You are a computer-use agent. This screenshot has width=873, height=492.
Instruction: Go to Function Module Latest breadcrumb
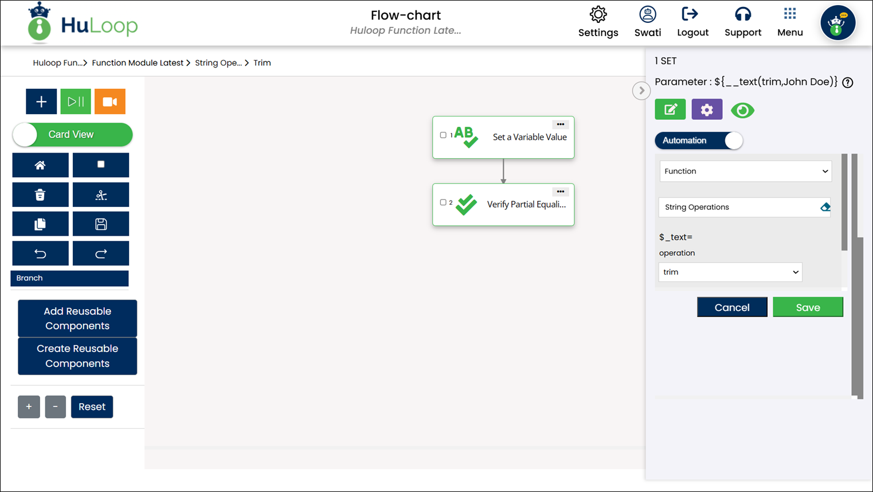click(138, 63)
